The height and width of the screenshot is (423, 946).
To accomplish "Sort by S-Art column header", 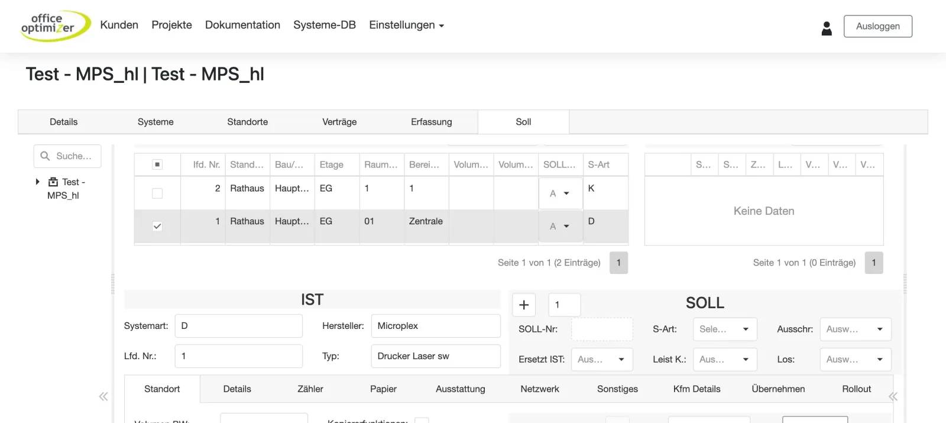I will pos(606,164).
